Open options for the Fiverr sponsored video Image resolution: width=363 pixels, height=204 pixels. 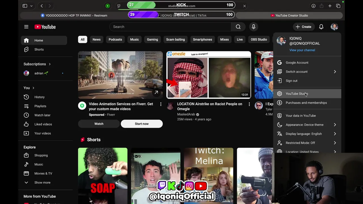(161, 104)
